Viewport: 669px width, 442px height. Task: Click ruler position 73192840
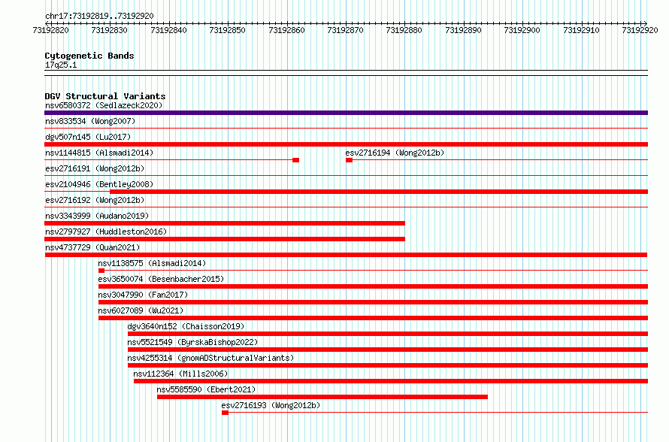click(168, 30)
